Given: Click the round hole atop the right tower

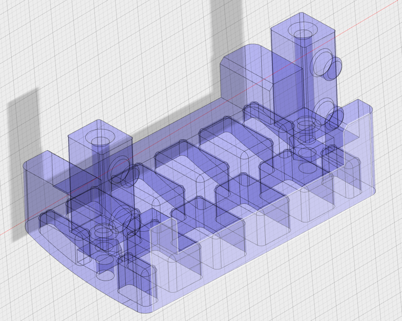Looking at the screenshot, I should [304, 33].
